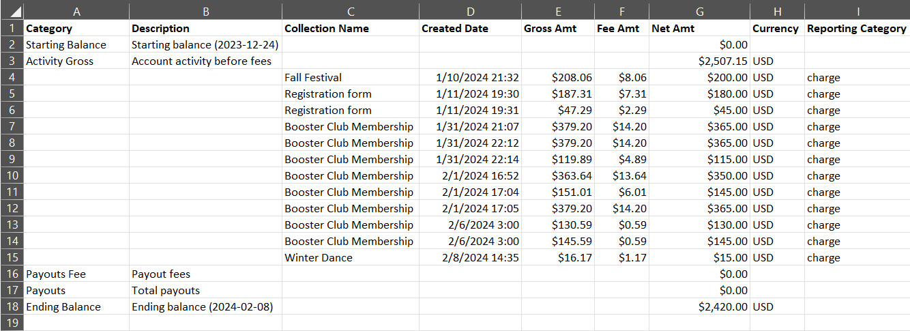
Task: Select column G header
Action: point(700,10)
